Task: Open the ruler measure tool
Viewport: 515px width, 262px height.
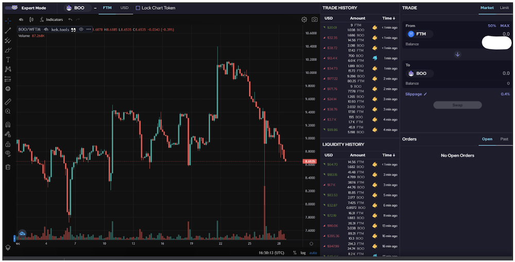Action: pos(8,102)
